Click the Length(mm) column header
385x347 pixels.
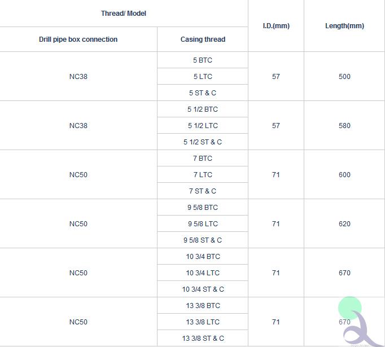(x=344, y=26)
